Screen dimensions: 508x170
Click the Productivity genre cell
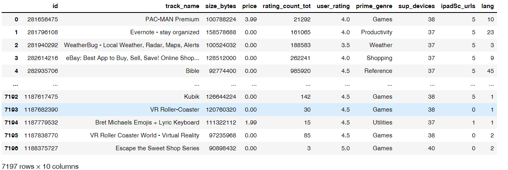coord(376,32)
